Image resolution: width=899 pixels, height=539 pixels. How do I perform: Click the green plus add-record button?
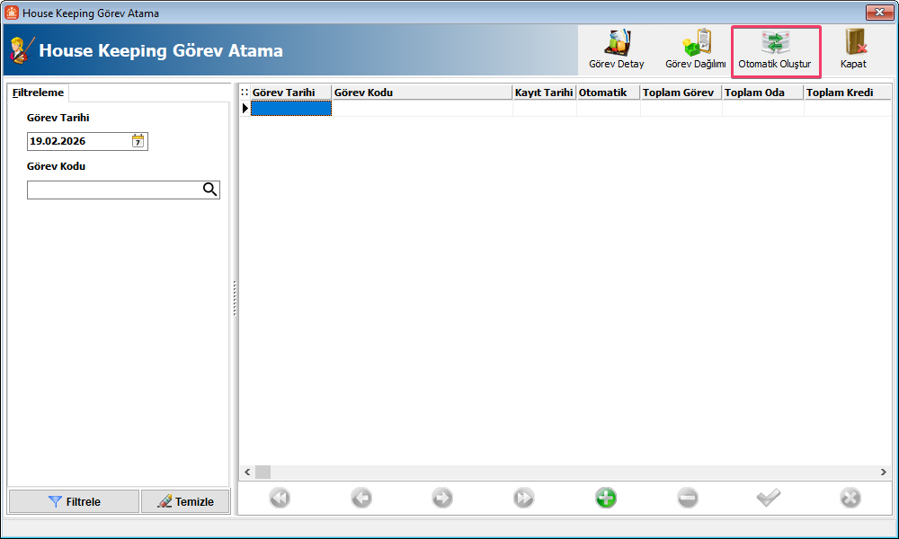click(606, 498)
